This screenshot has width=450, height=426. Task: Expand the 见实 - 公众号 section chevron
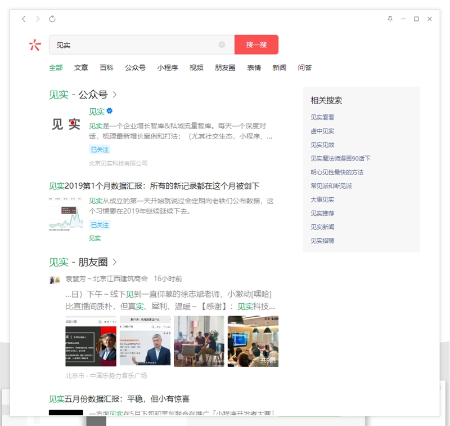click(x=115, y=95)
